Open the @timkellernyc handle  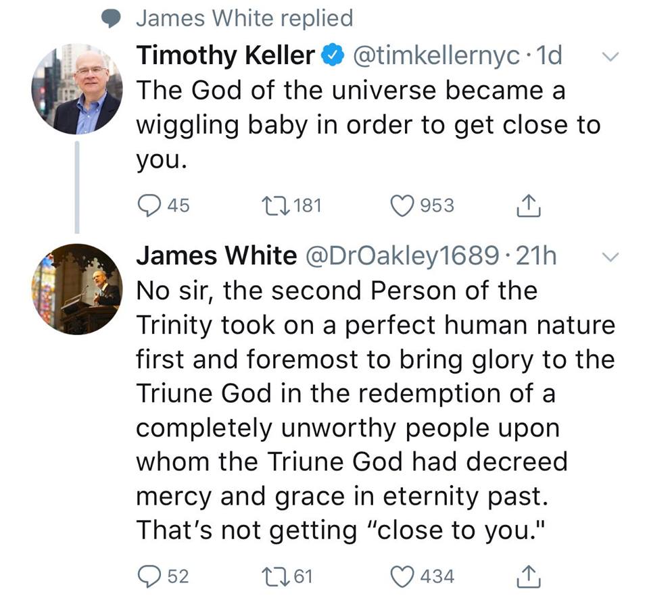433,56
